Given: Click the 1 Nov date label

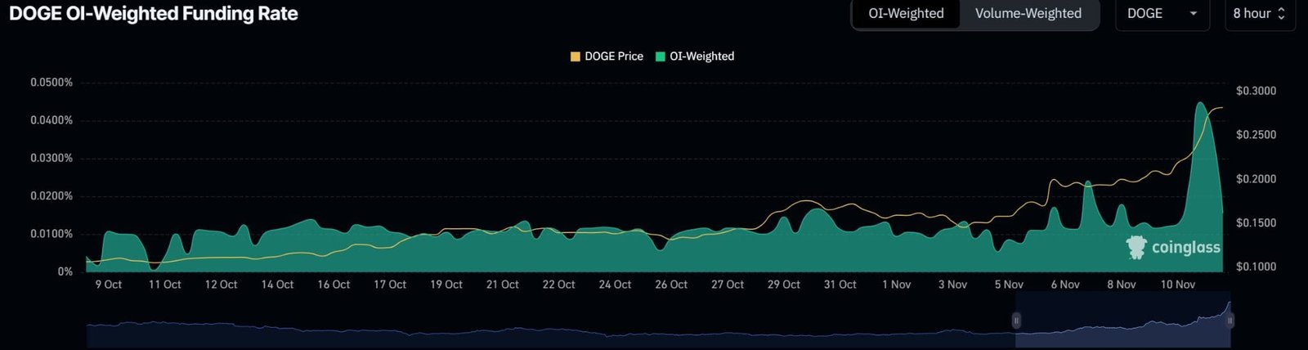Looking at the screenshot, I should (x=897, y=285).
